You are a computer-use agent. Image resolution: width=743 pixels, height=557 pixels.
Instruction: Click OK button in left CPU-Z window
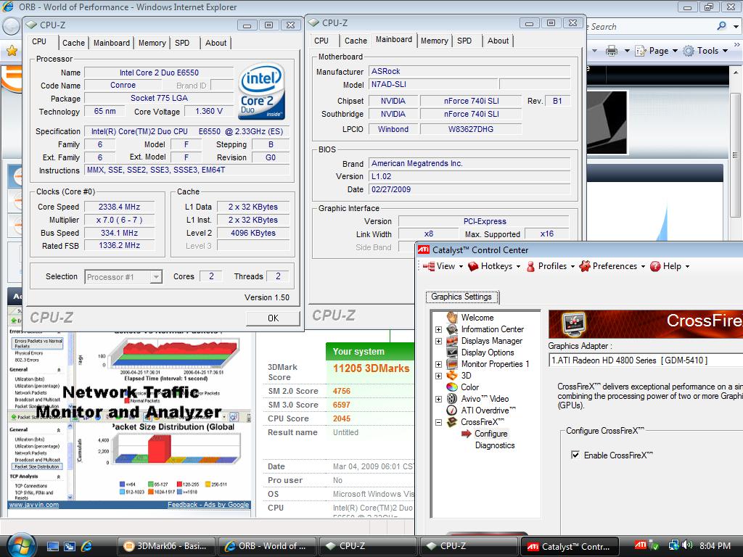click(273, 318)
